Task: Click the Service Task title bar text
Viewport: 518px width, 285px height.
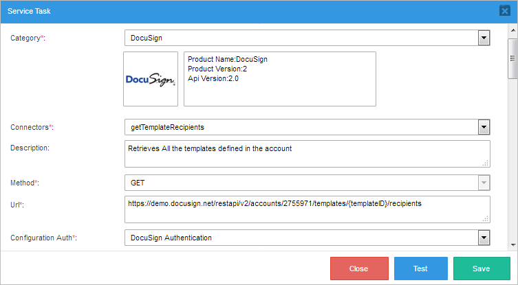Action: pos(30,11)
